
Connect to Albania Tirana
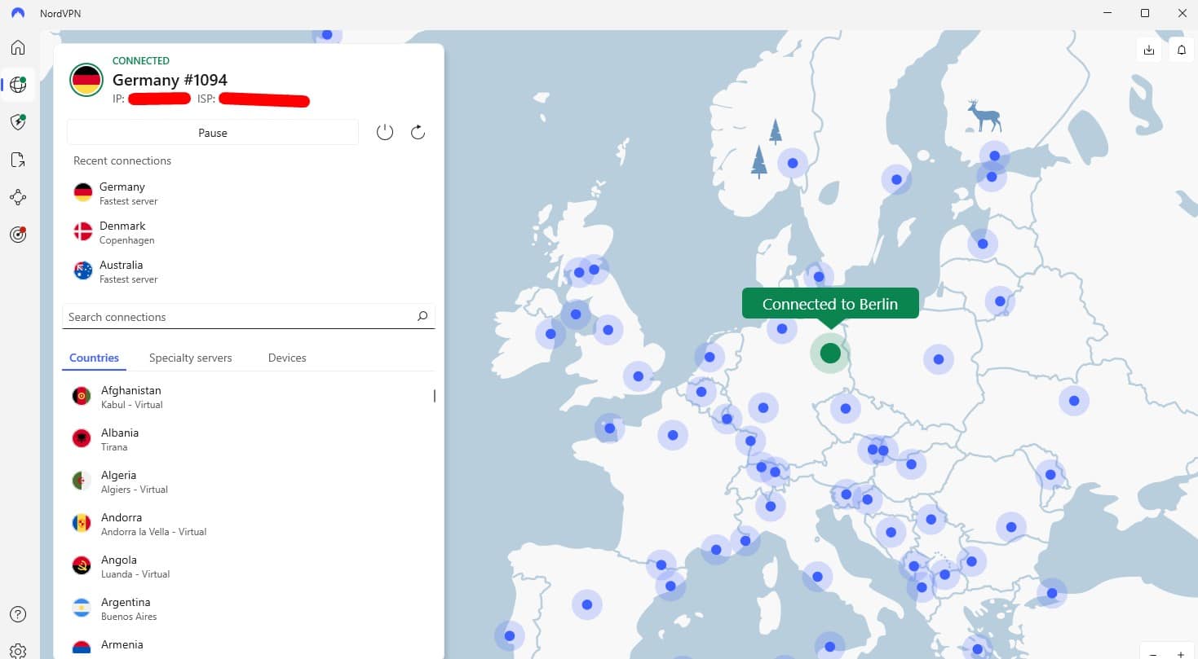point(247,439)
